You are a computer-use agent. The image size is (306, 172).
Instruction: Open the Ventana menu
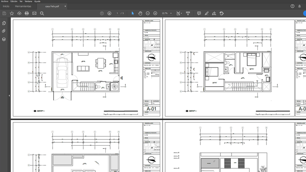click(28, 1)
